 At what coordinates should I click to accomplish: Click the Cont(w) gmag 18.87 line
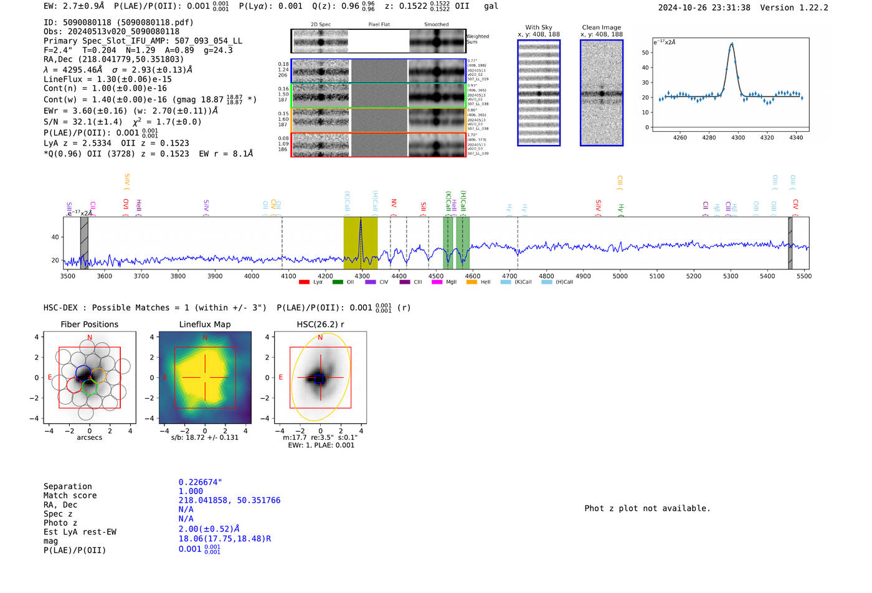tap(150, 99)
